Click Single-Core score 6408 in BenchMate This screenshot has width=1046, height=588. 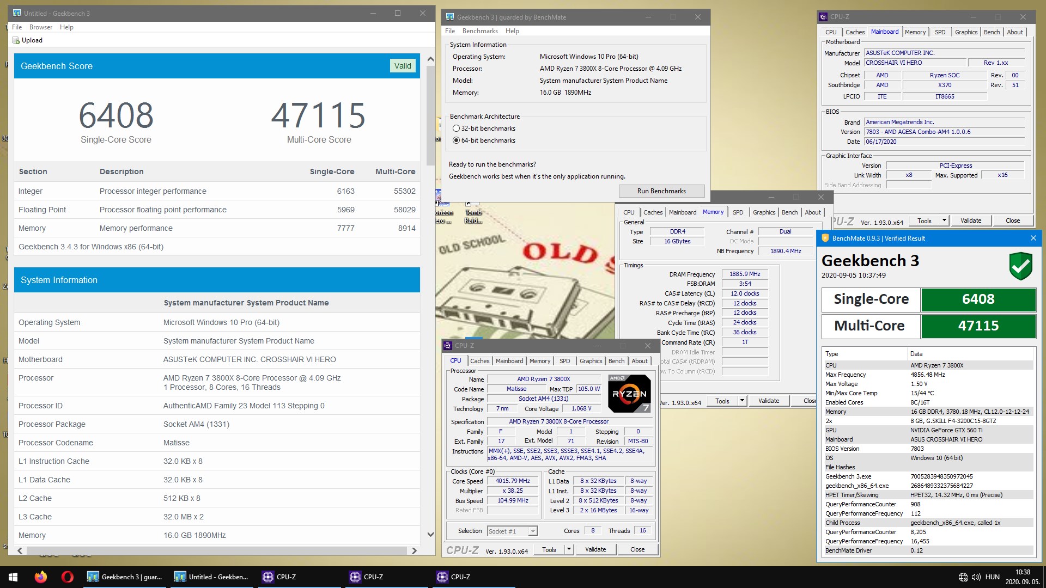[978, 299]
